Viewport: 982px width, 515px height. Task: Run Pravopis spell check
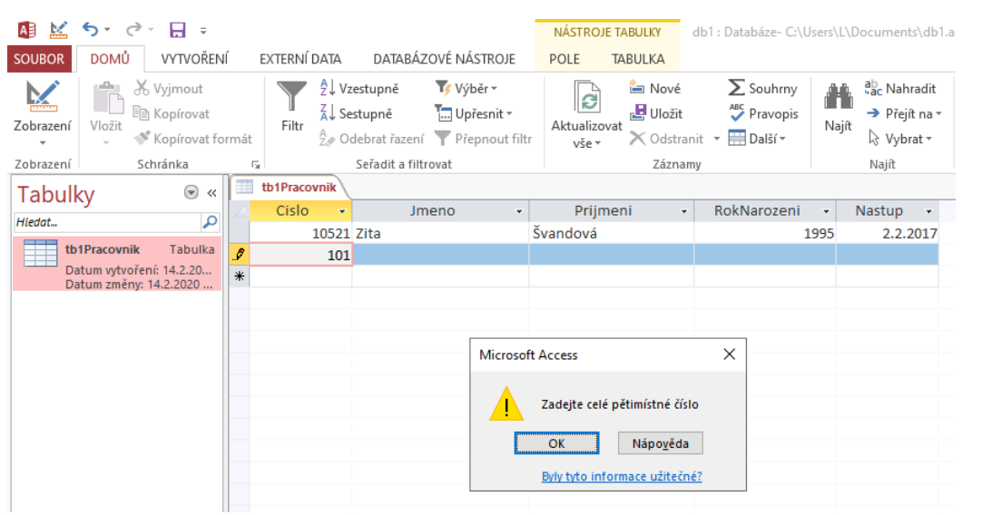pos(763,113)
